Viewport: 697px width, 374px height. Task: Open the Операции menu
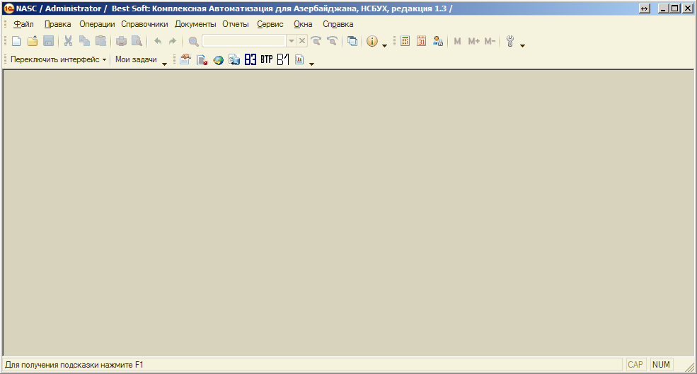(x=97, y=24)
